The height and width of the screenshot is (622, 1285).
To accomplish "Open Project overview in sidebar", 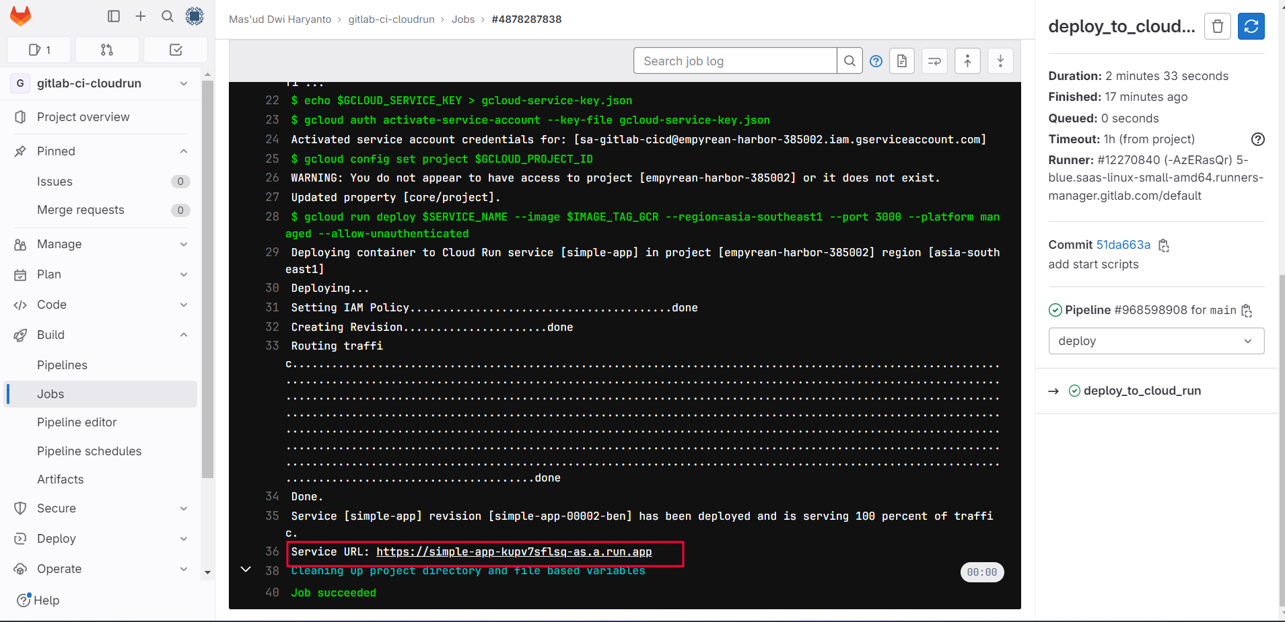I will pyautogui.click(x=101, y=117).
